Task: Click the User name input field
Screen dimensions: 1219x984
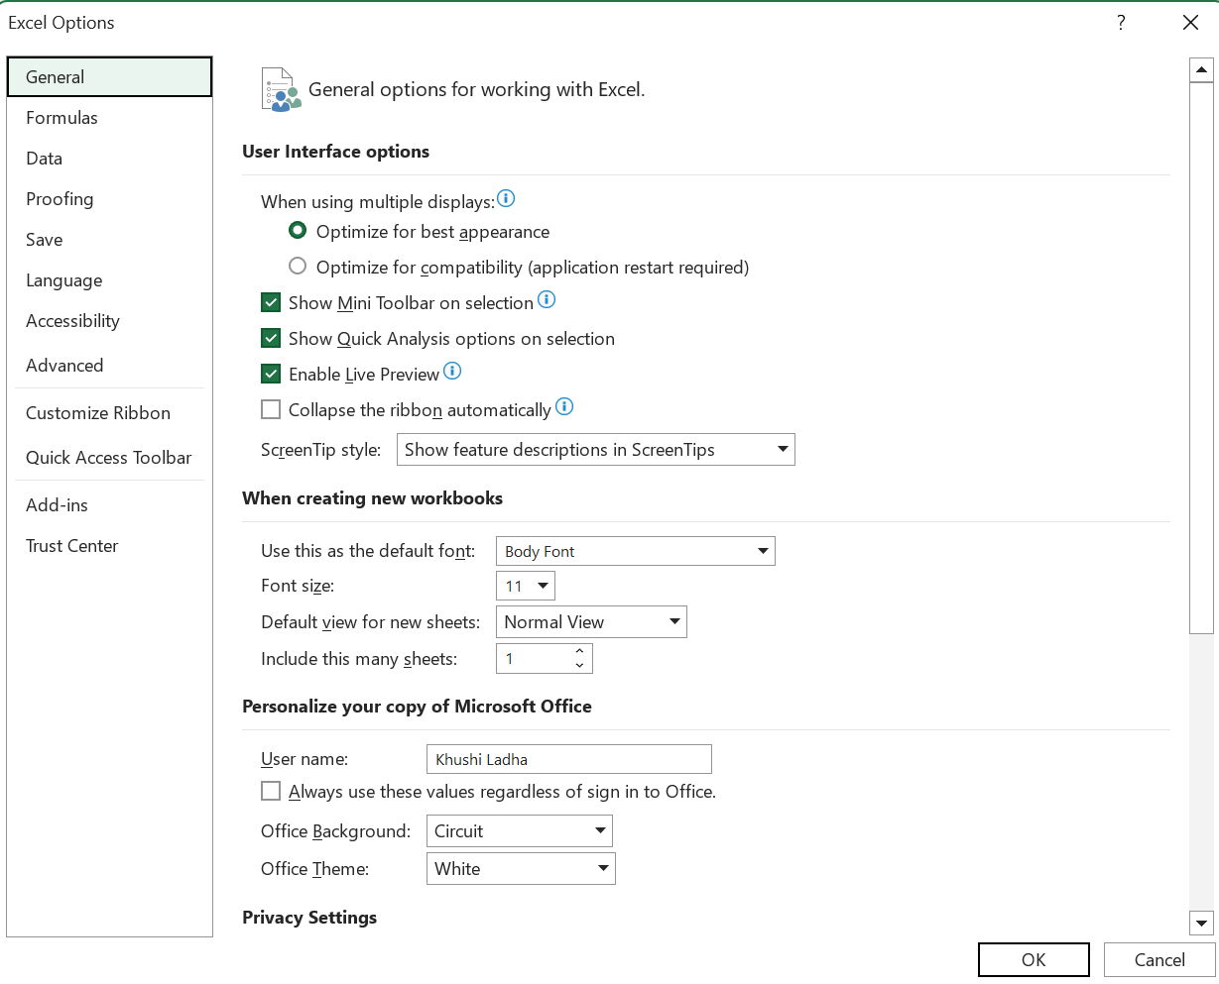Action: coord(569,759)
